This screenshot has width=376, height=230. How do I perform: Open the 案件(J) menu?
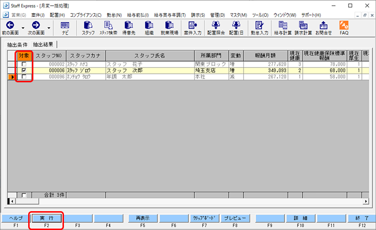(x=38, y=15)
